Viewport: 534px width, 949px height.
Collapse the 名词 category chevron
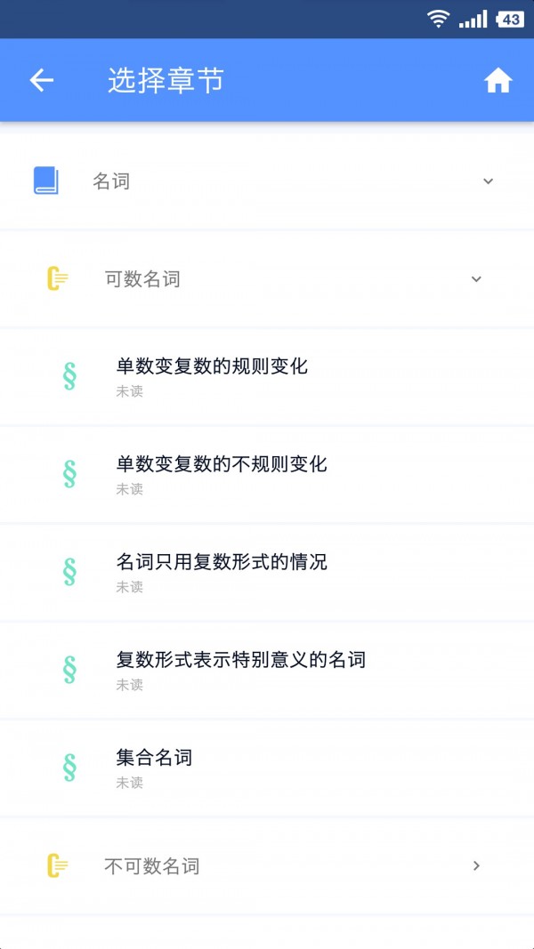[488, 181]
